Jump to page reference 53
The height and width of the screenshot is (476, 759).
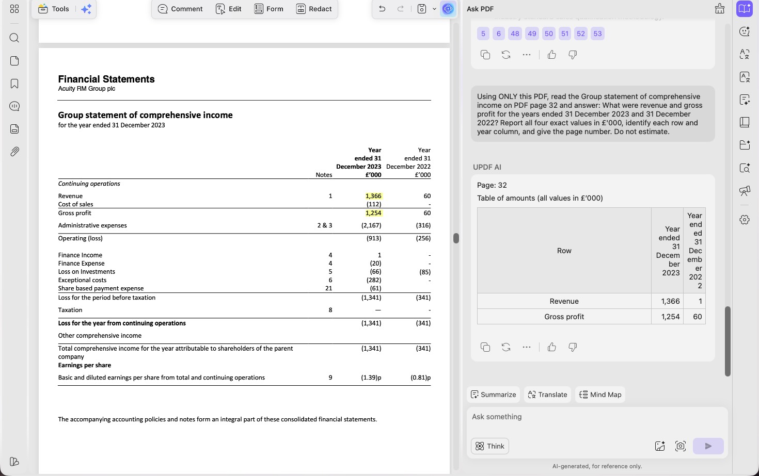tap(597, 34)
